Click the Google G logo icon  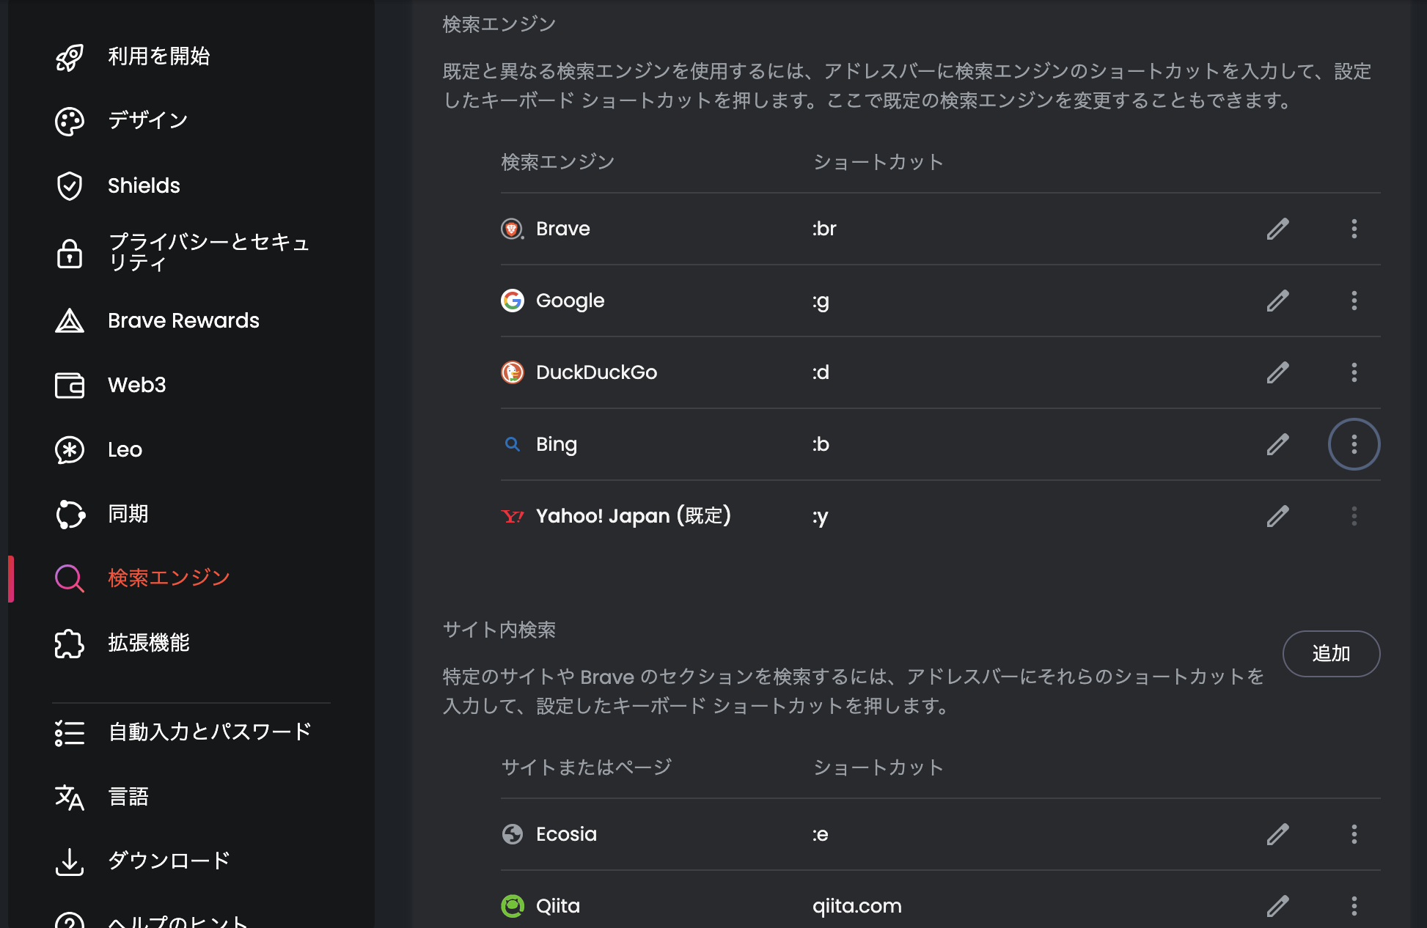(x=513, y=301)
